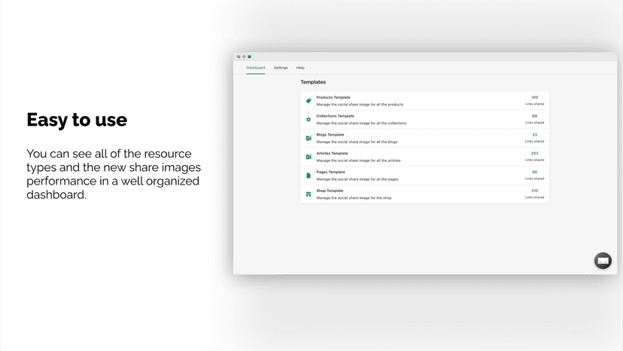Click the 210 links shared count
This screenshot has width=623, height=351.
[x=535, y=191]
